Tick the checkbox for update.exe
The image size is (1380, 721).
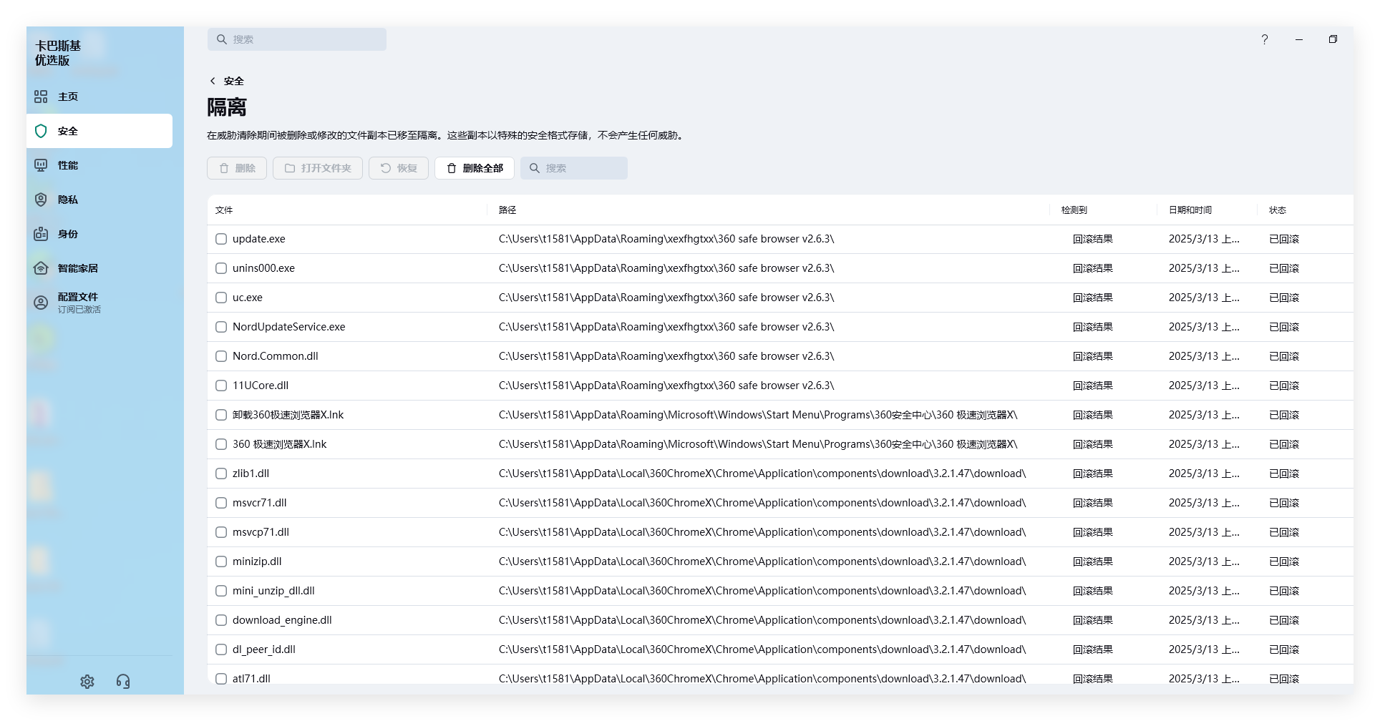click(221, 239)
